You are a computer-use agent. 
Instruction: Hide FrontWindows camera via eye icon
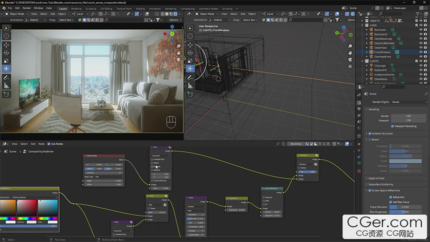tap(421, 52)
